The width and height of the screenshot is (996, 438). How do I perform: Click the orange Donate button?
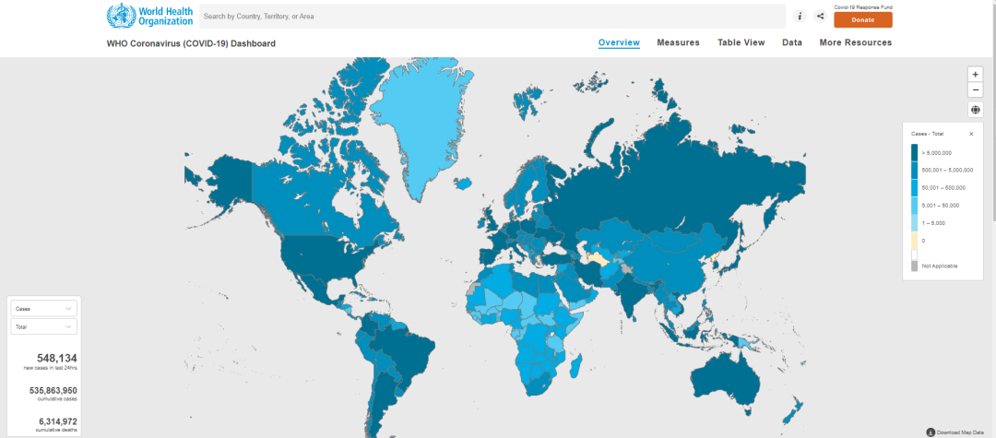[862, 19]
